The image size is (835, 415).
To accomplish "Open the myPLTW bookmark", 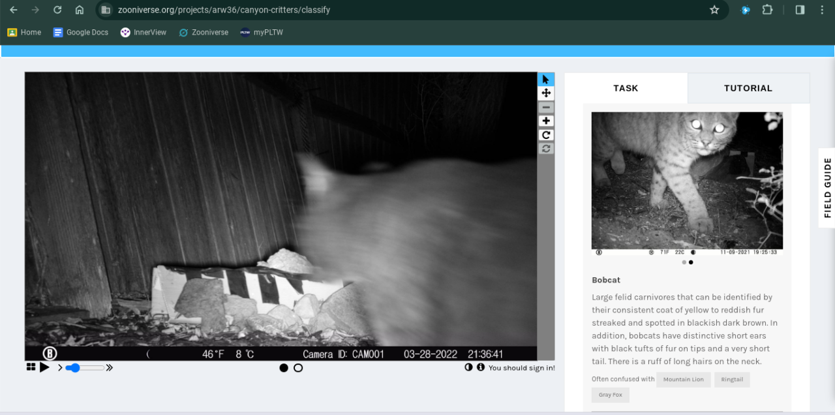I will [261, 32].
